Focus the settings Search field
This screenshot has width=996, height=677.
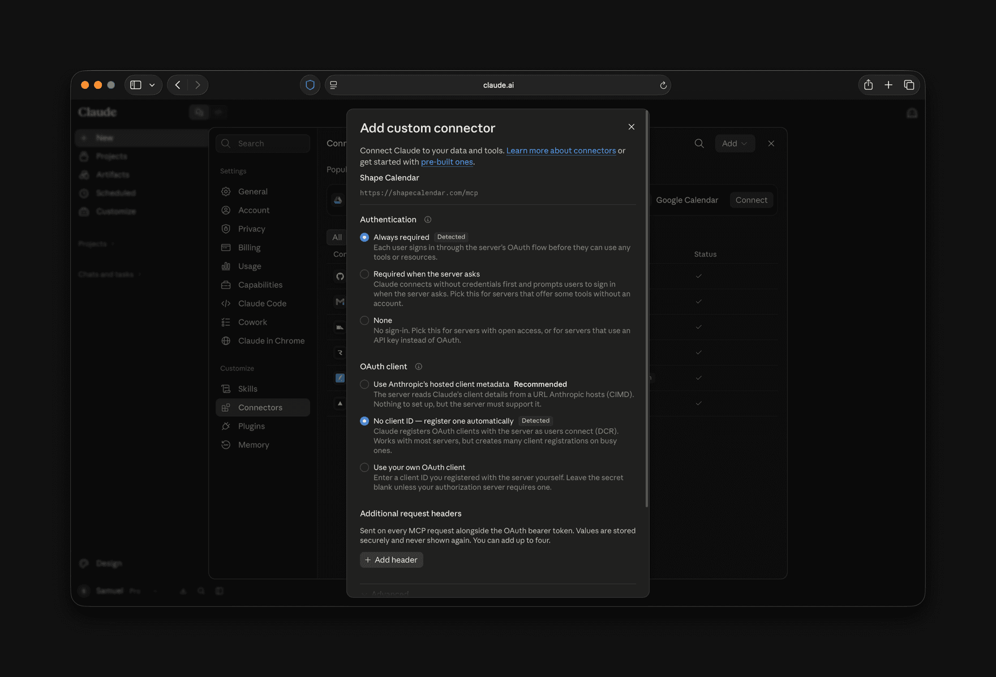click(x=263, y=143)
